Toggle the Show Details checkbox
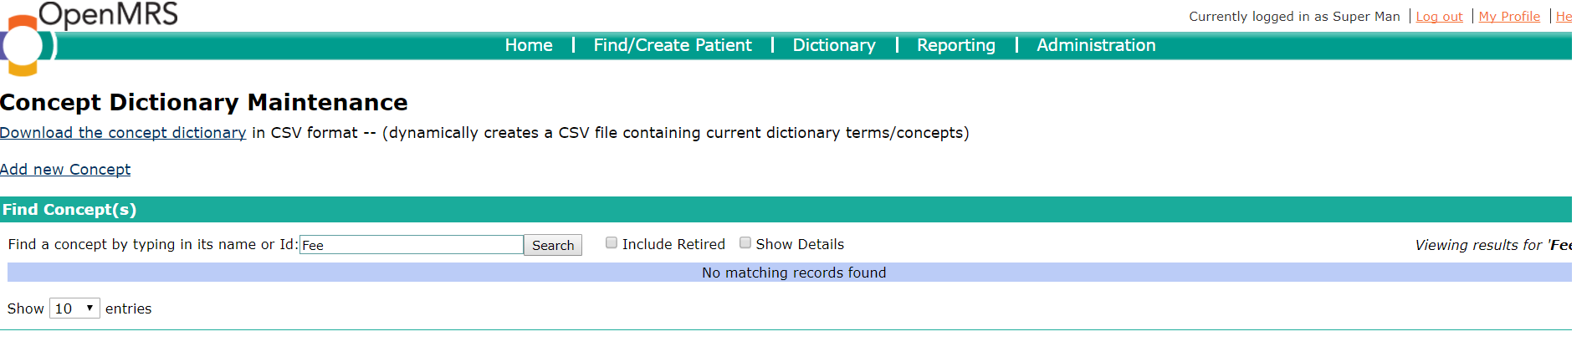The height and width of the screenshot is (362, 1592). [x=745, y=243]
